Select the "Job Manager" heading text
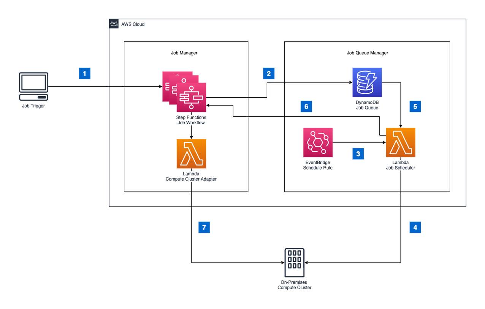Viewport: 485px width, 309px height. (x=184, y=53)
